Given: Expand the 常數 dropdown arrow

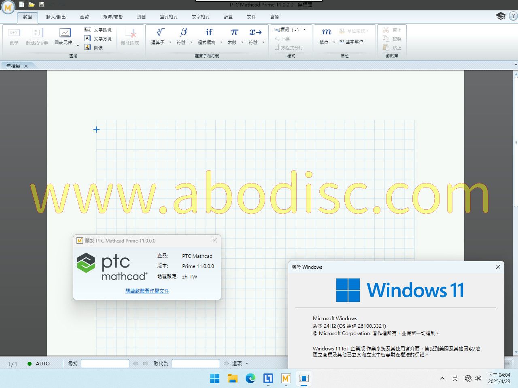Looking at the screenshot, I should click(x=242, y=42).
